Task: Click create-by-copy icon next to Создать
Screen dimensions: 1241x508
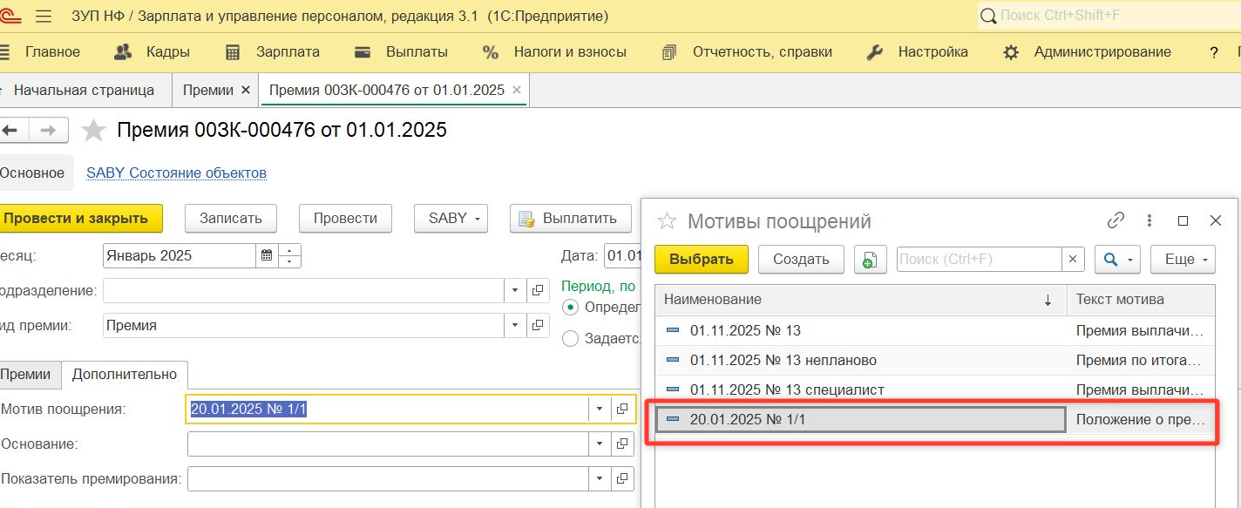Action: click(870, 259)
